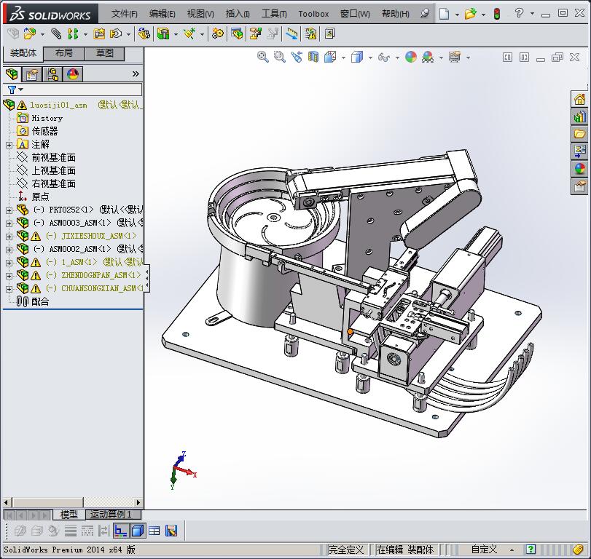Image resolution: width=591 pixels, height=559 pixels.
Task: Expand the PRT0252<1> component node
Action: pos(9,210)
